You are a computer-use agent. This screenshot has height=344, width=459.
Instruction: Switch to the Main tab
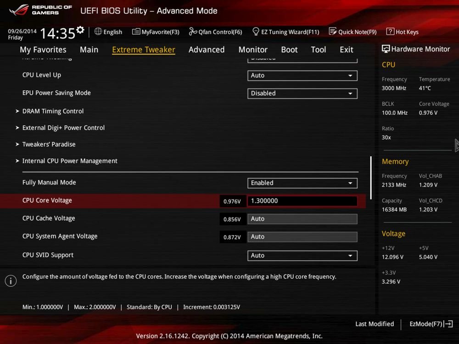89,50
